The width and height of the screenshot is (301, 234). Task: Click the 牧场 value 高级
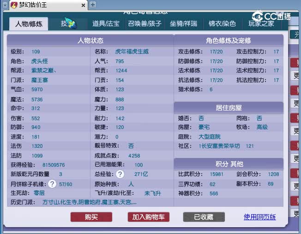tap(262, 127)
